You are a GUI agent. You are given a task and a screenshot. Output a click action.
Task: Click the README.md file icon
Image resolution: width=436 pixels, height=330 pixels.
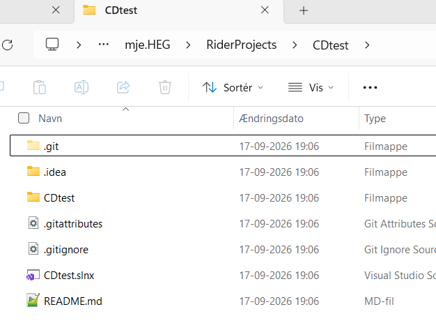point(33,300)
